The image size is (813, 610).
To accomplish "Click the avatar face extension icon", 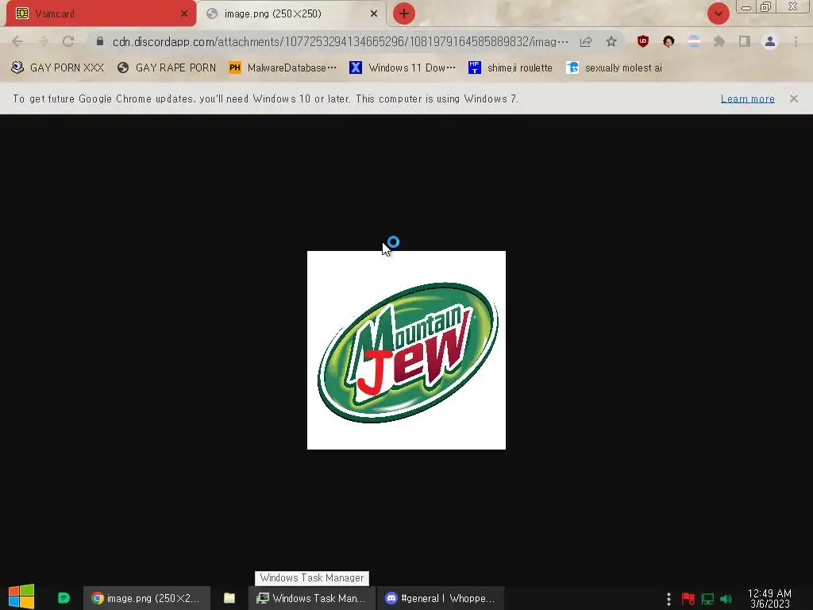I will [669, 41].
